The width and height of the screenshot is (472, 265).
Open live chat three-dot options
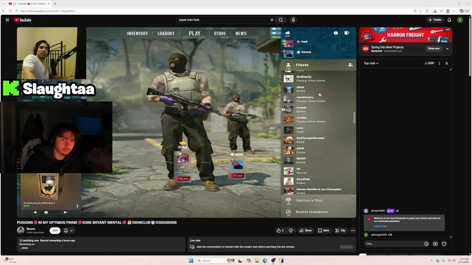[x=439, y=63]
